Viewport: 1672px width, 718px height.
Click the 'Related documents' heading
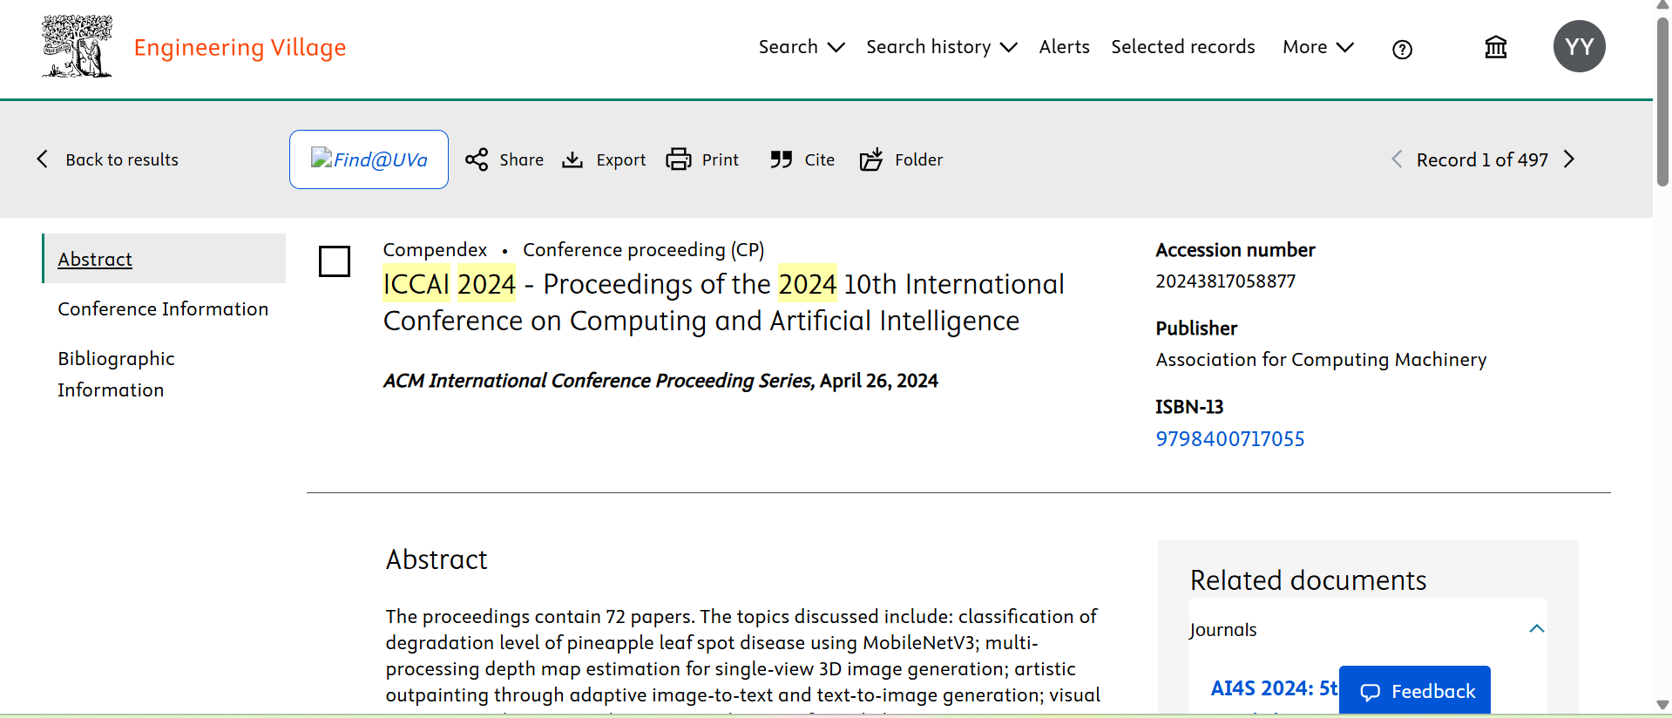point(1308,580)
